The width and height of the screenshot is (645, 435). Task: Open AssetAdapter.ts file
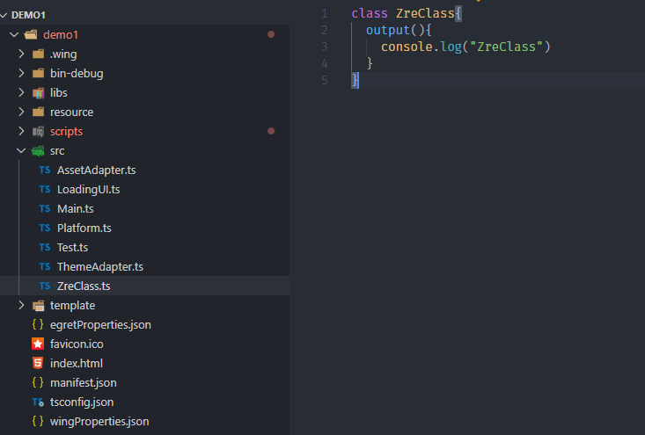click(x=96, y=170)
